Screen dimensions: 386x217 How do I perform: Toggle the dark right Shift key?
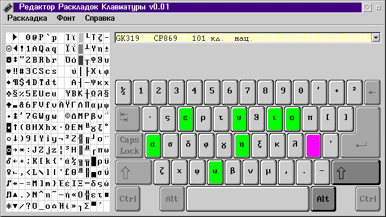click(x=356, y=173)
